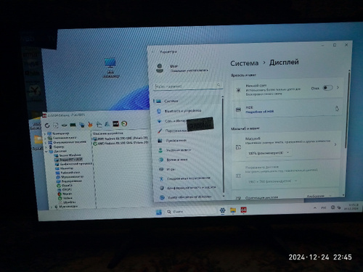
Task: Open Settings gear icon on the taskbar
Action: (x=222, y=210)
